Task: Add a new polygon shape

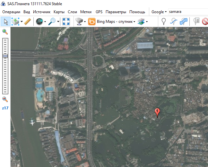Action: pos(184,22)
